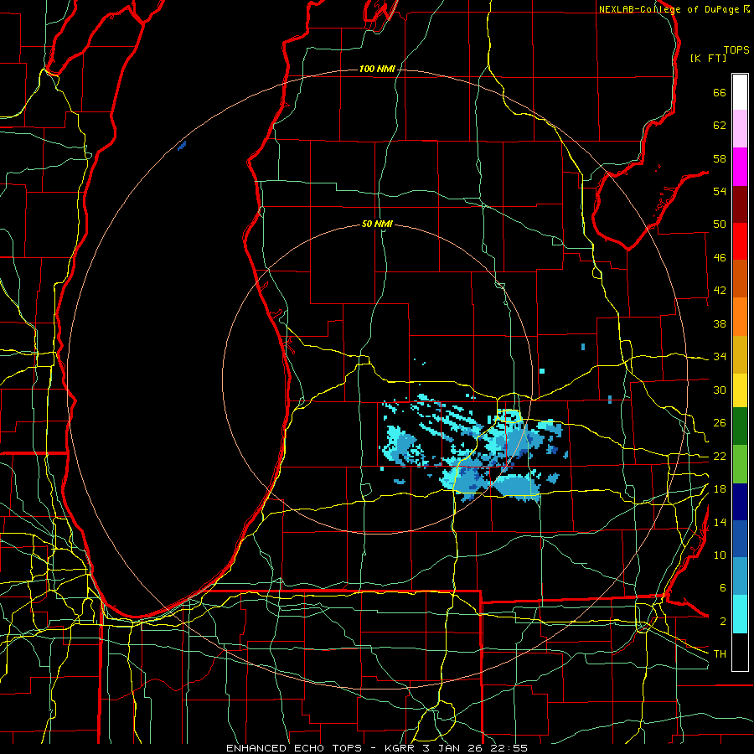The image size is (754, 754).
Task: Click the '46' legend value
Action: click(x=720, y=258)
